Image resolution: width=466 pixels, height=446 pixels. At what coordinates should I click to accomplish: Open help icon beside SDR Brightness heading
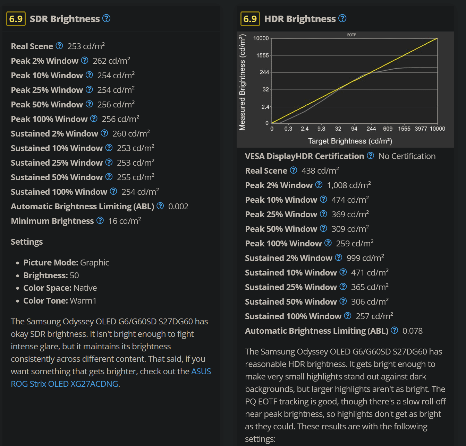point(107,18)
